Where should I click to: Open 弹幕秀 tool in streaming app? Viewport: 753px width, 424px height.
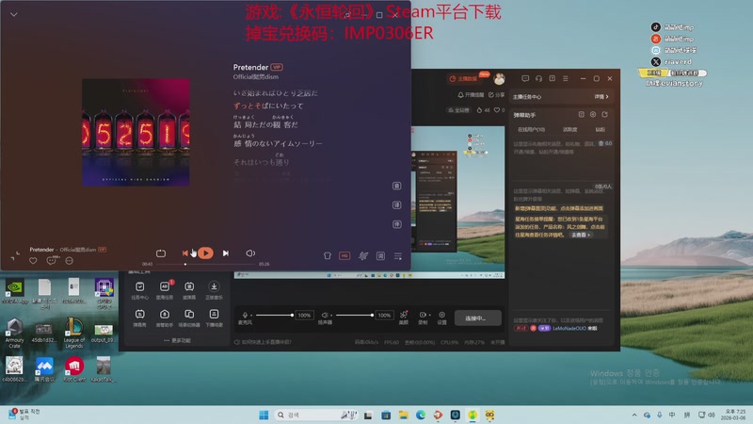pyautogui.click(x=139, y=318)
